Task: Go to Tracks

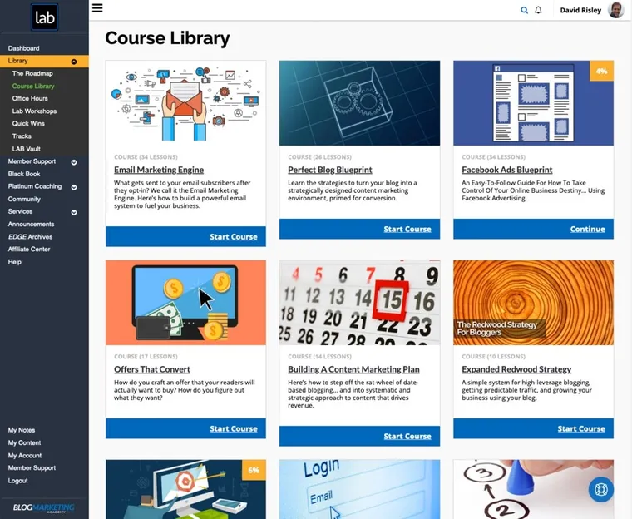Action: [22, 136]
